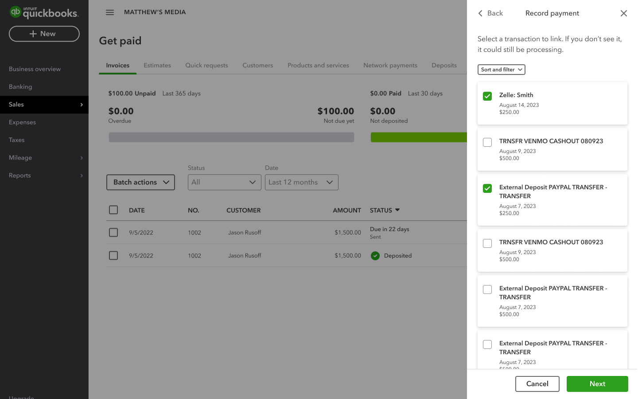Click the grey unpaid progress bar
Viewport: 638px width, 399px height.
click(231, 137)
